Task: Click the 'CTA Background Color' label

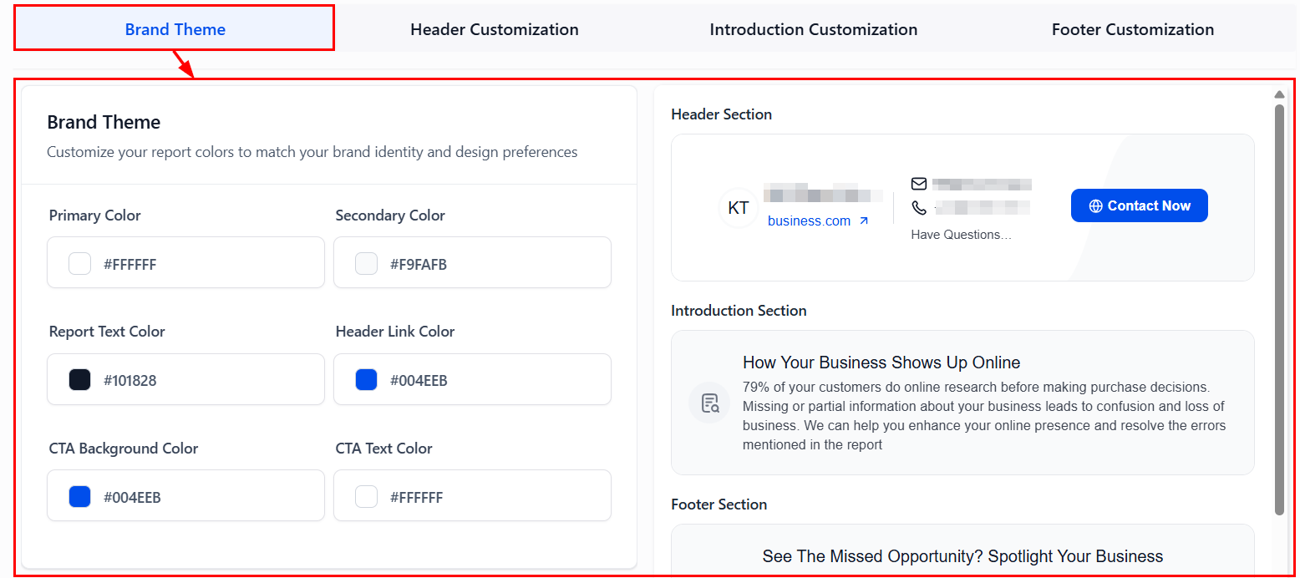Action: 124,449
